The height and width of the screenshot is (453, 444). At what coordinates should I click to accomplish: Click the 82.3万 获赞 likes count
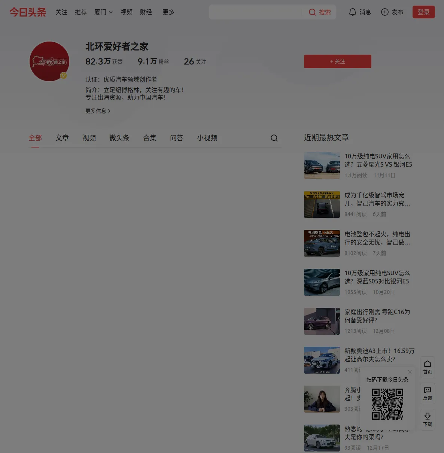(104, 61)
